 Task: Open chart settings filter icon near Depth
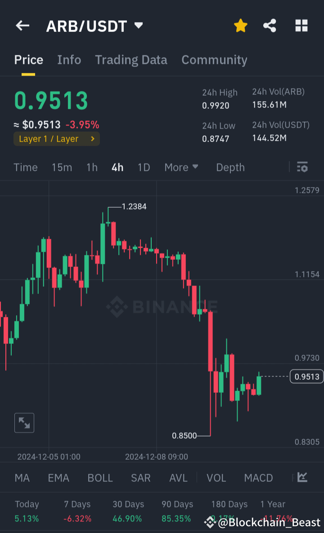click(302, 167)
